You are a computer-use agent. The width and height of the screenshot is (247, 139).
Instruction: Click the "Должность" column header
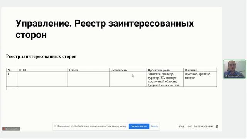point(128,70)
